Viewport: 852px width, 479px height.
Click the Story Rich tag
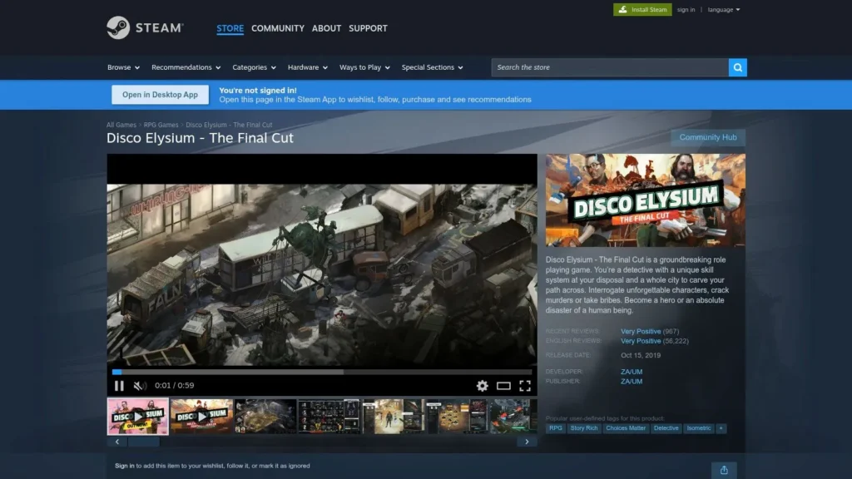click(583, 428)
